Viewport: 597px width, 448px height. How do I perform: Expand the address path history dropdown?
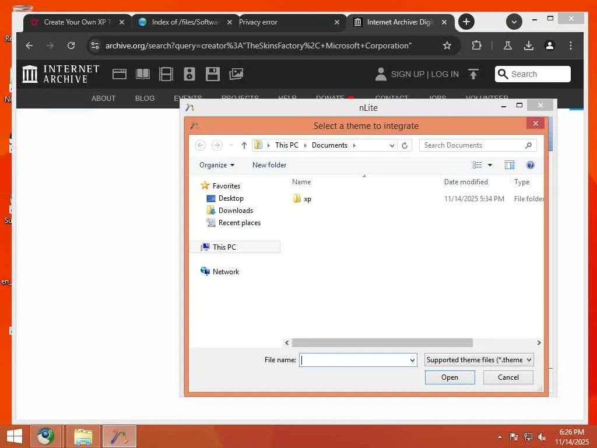pyautogui.click(x=392, y=145)
